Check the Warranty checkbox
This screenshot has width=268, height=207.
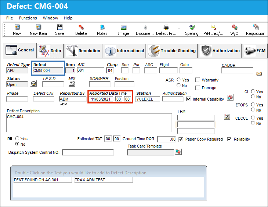tap(197, 80)
